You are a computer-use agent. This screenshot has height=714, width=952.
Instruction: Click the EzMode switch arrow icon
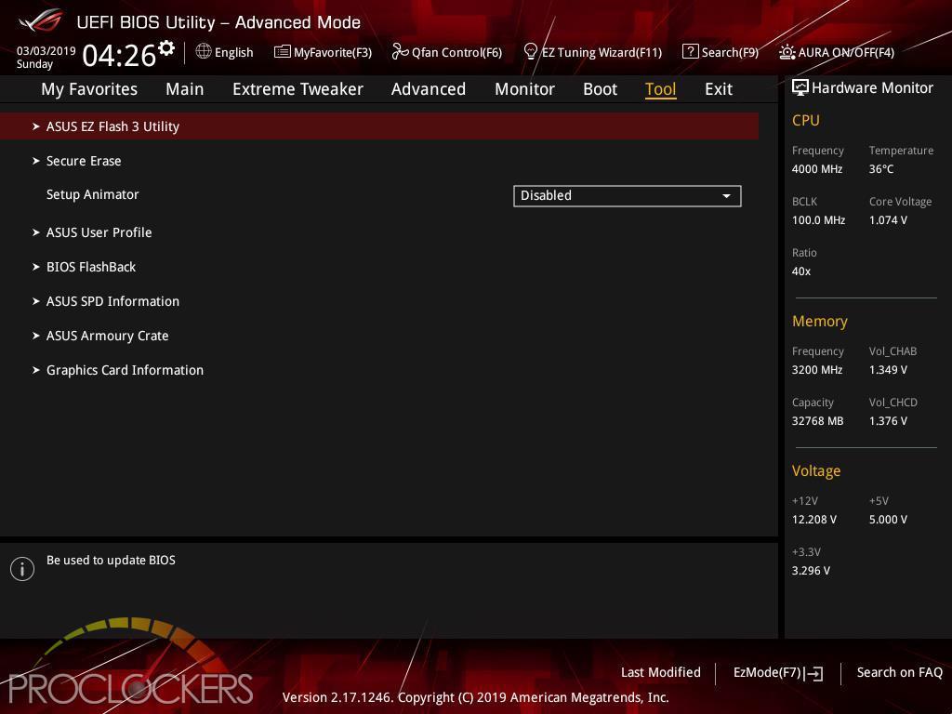click(814, 673)
